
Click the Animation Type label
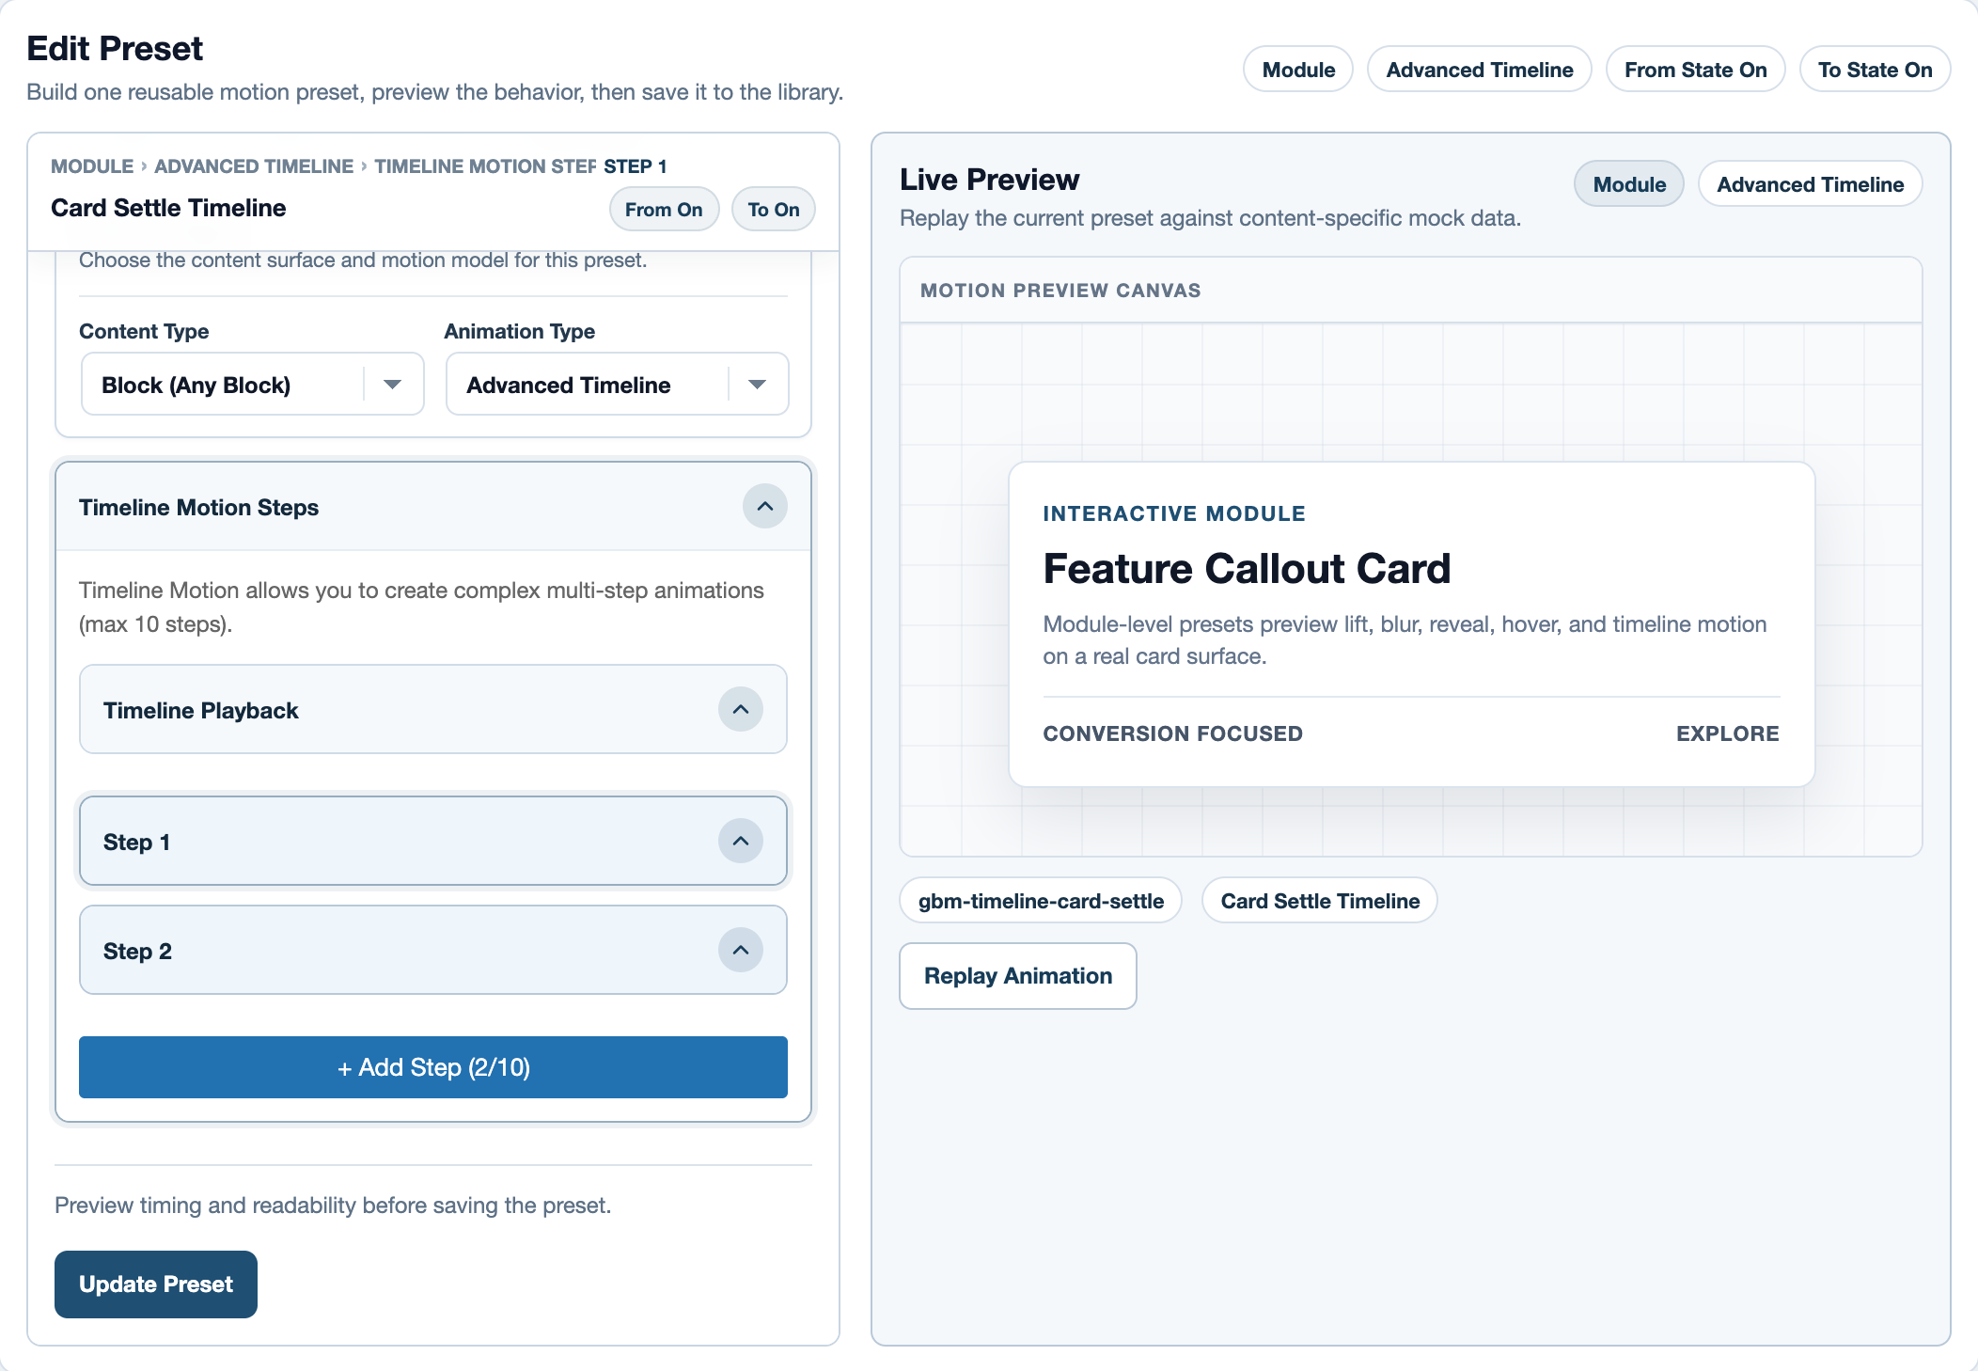pyautogui.click(x=519, y=331)
